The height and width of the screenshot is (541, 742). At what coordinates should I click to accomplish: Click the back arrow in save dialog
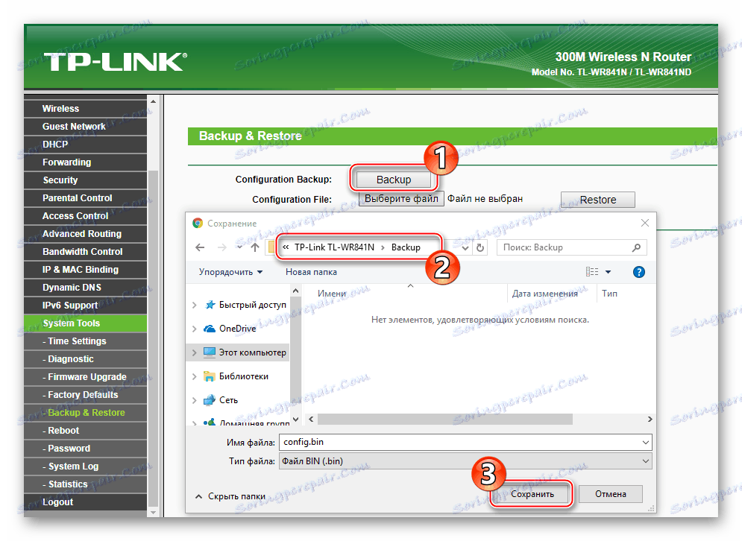coord(200,247)
